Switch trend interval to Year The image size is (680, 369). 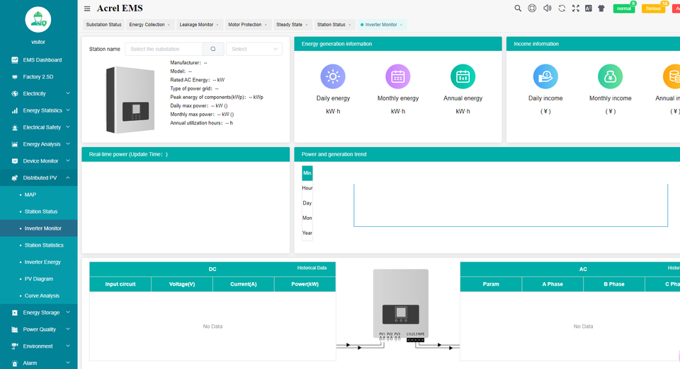(x=307, y=233)
